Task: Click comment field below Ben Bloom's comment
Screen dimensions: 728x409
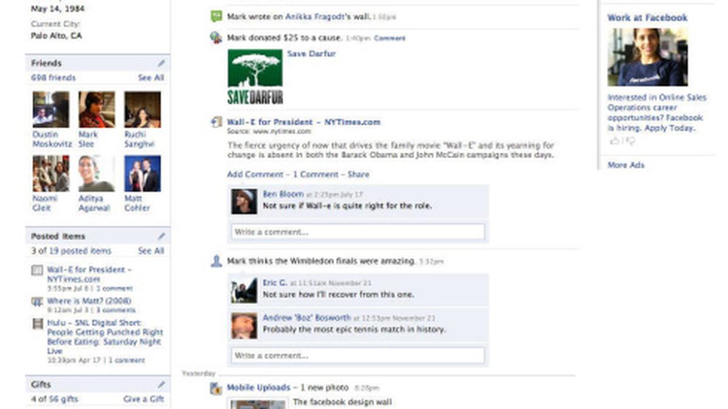Action: 358,232
